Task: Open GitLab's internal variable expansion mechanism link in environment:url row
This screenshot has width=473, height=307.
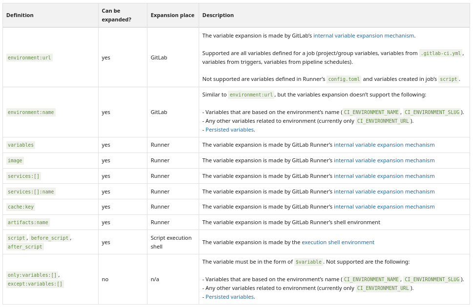Action: coord(364,36)
